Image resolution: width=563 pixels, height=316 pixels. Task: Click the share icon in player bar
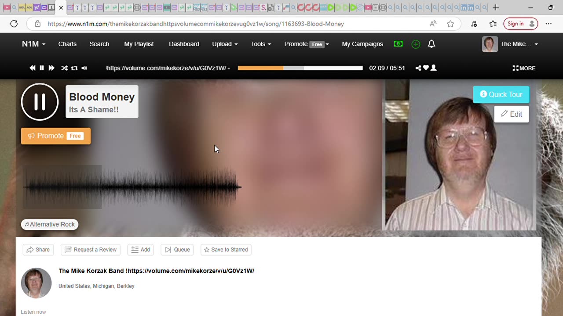click(418, 68)
